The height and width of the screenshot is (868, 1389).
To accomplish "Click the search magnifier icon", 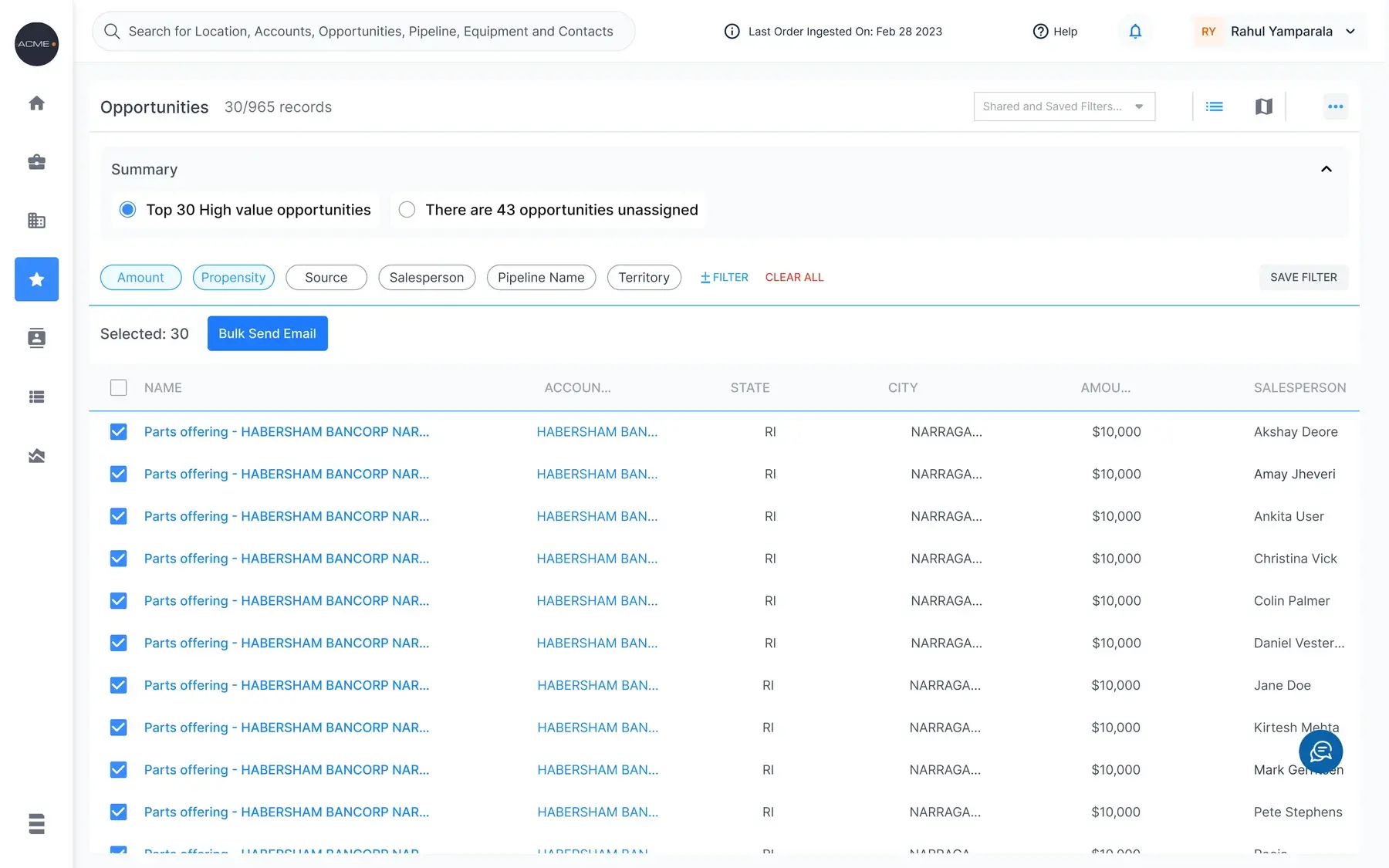I will tap(112, 31).
